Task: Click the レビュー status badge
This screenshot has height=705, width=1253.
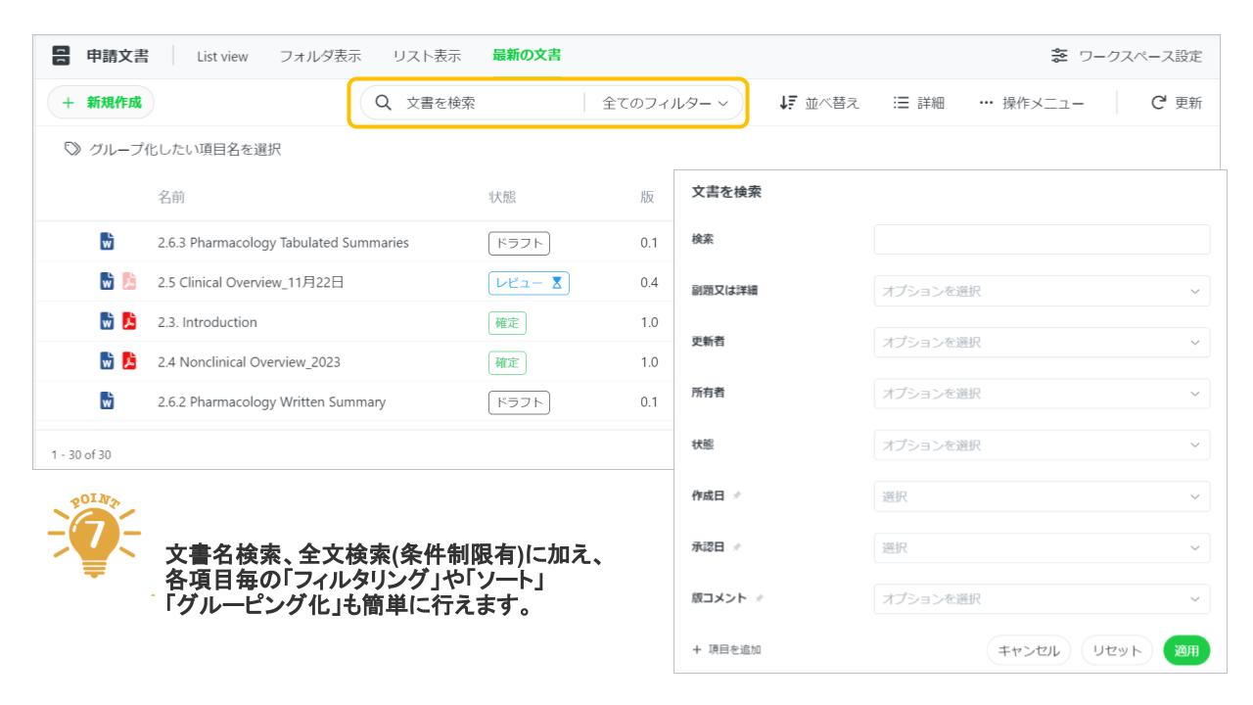Action: (x=529, y=283)
